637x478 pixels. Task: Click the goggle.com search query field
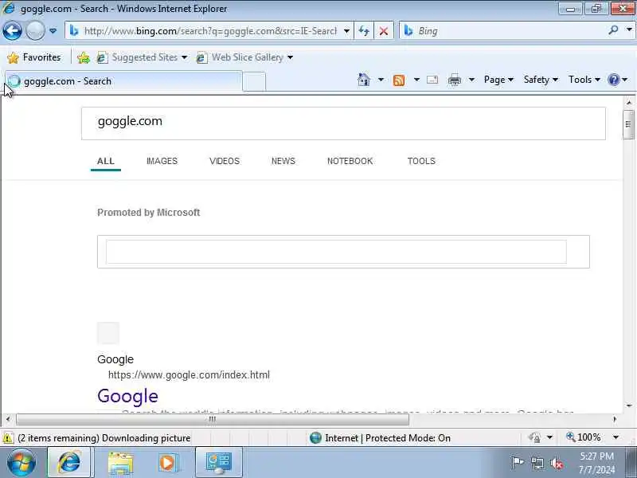point(343,123)
